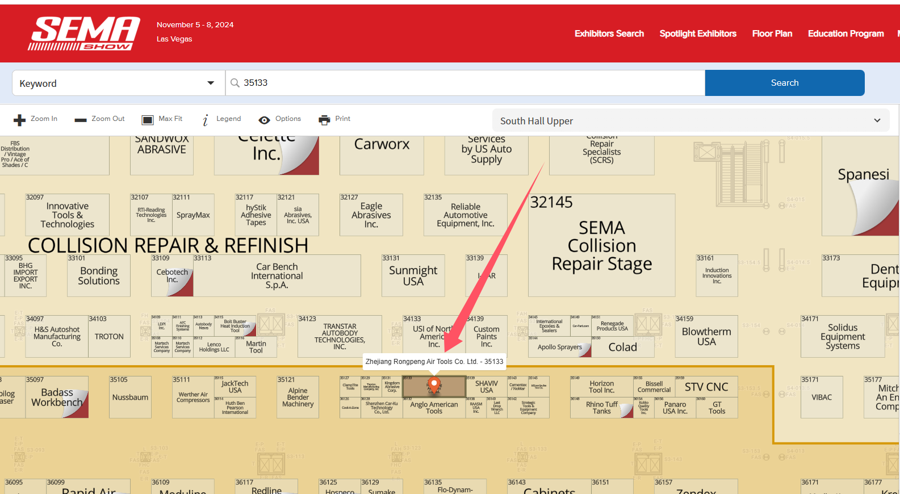Go to Floor Plan menu item

point(772,34)
